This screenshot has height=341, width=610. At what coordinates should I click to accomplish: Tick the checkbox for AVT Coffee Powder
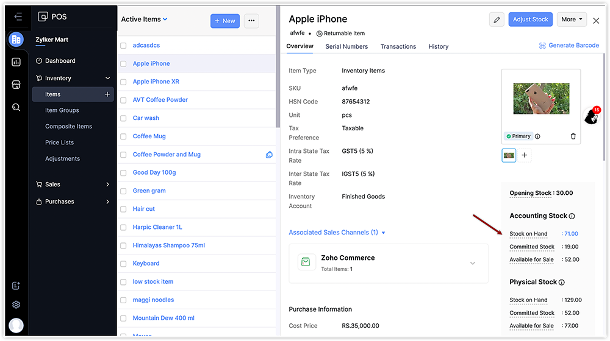tap(123, 100)
